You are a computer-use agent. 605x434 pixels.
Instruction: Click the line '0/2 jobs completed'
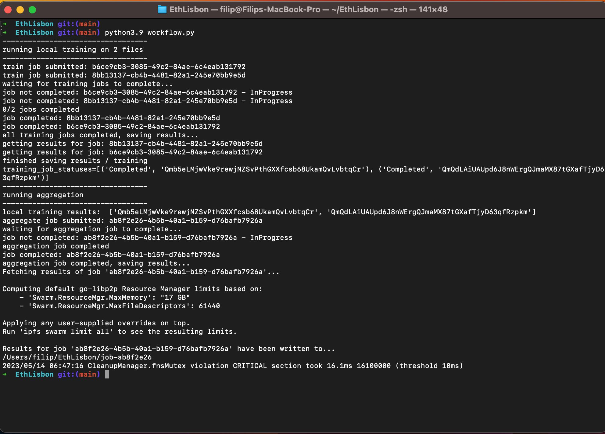tap(41, 109)
